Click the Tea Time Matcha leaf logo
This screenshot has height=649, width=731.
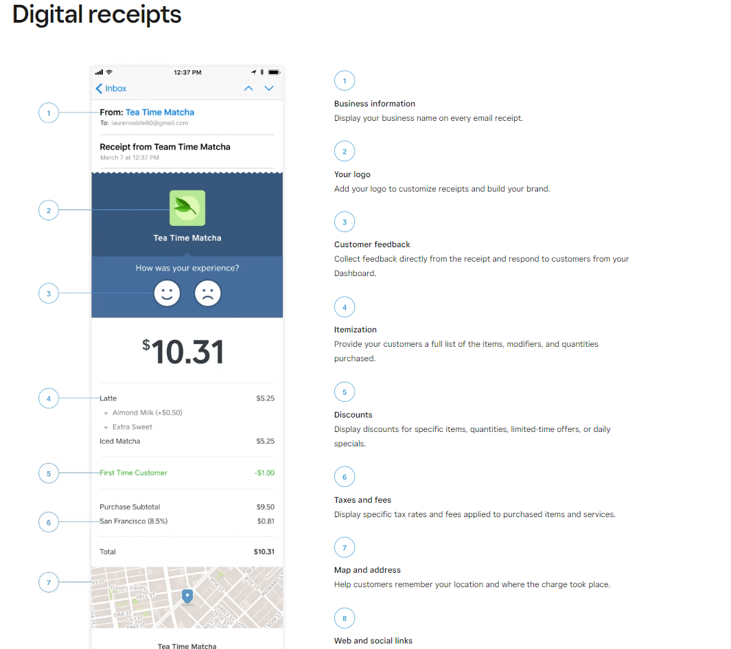click(187, 208)
